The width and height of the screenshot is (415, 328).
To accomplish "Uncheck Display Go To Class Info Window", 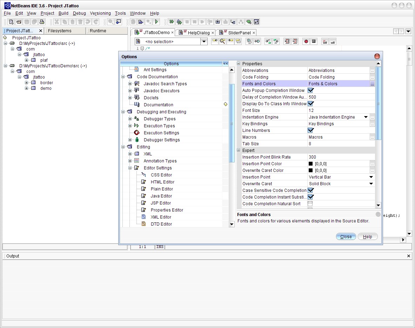I will pyautogui.click(x=311, y=103).
